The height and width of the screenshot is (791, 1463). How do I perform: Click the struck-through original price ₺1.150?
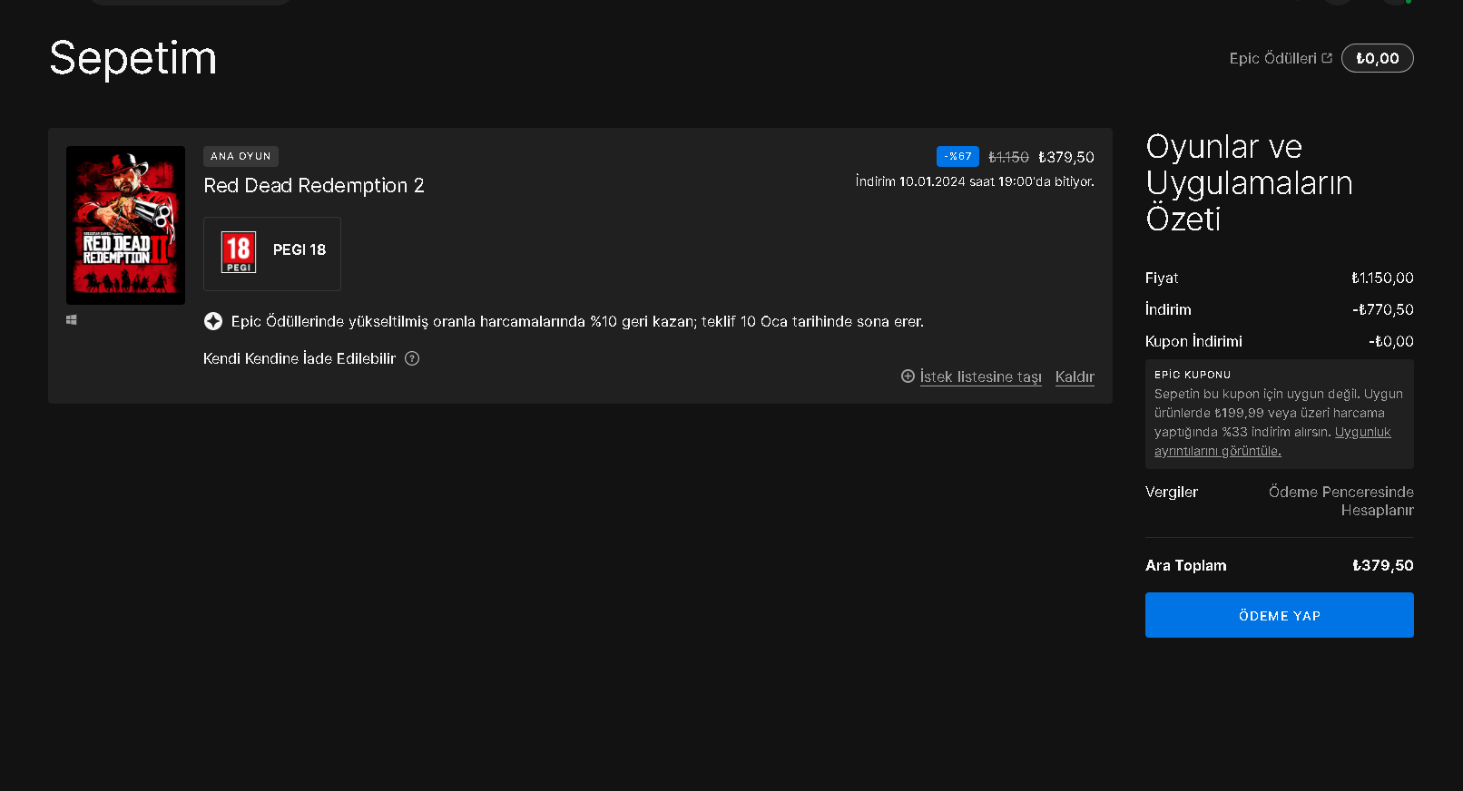pyautogui.click(x=1008, y=157)
